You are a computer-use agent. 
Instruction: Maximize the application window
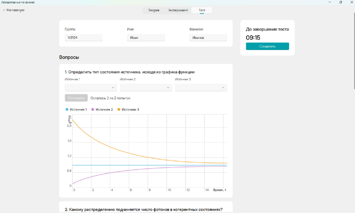[340, 2]
